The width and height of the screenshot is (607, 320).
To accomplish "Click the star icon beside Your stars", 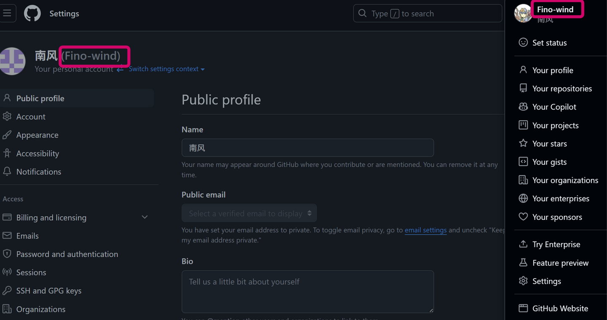I will coord(523,143).
